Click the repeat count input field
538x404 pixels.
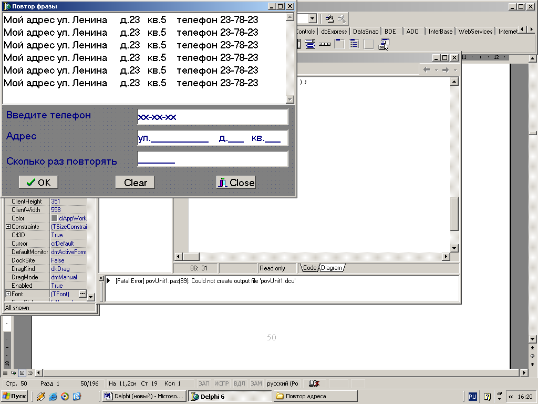[212, 159]
